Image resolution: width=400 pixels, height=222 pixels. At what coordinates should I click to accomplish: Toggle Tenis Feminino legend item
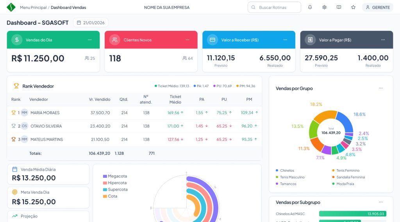[348, 170]
